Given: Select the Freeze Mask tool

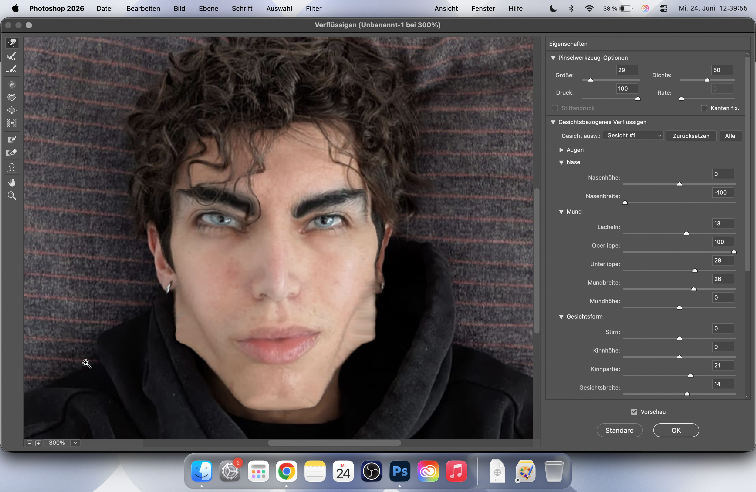Looking at the screenshot, I should pos(12,139).
